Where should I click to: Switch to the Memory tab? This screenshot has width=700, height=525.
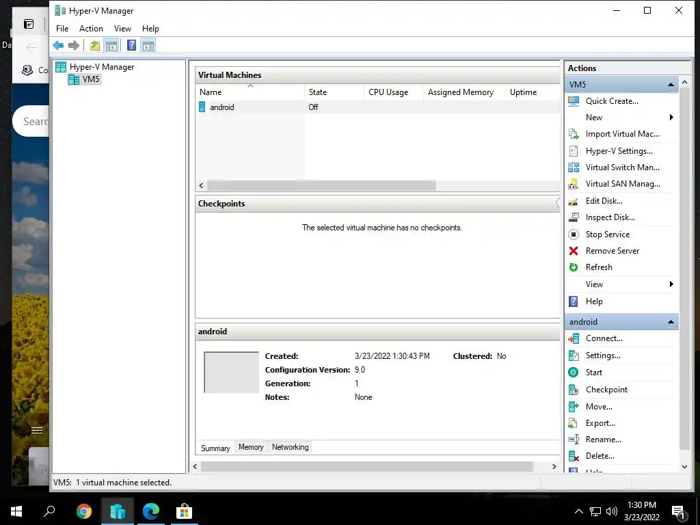click(251, 447)
